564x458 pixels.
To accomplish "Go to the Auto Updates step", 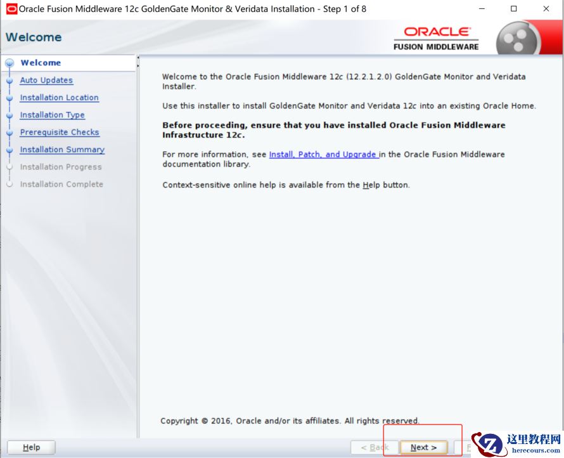I will (46, 81).
